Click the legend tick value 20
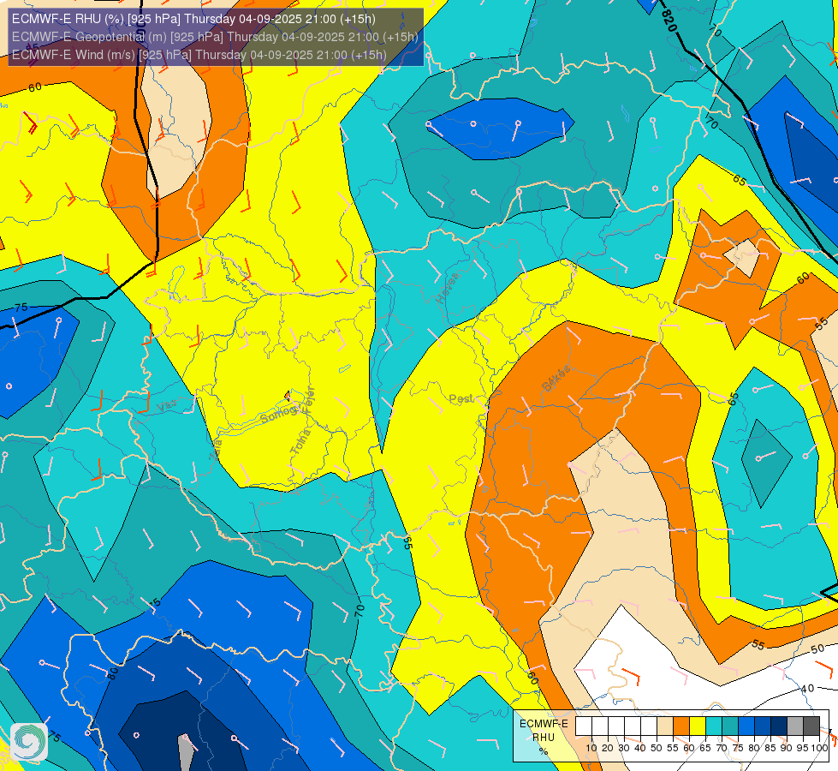 click(608, 748)
